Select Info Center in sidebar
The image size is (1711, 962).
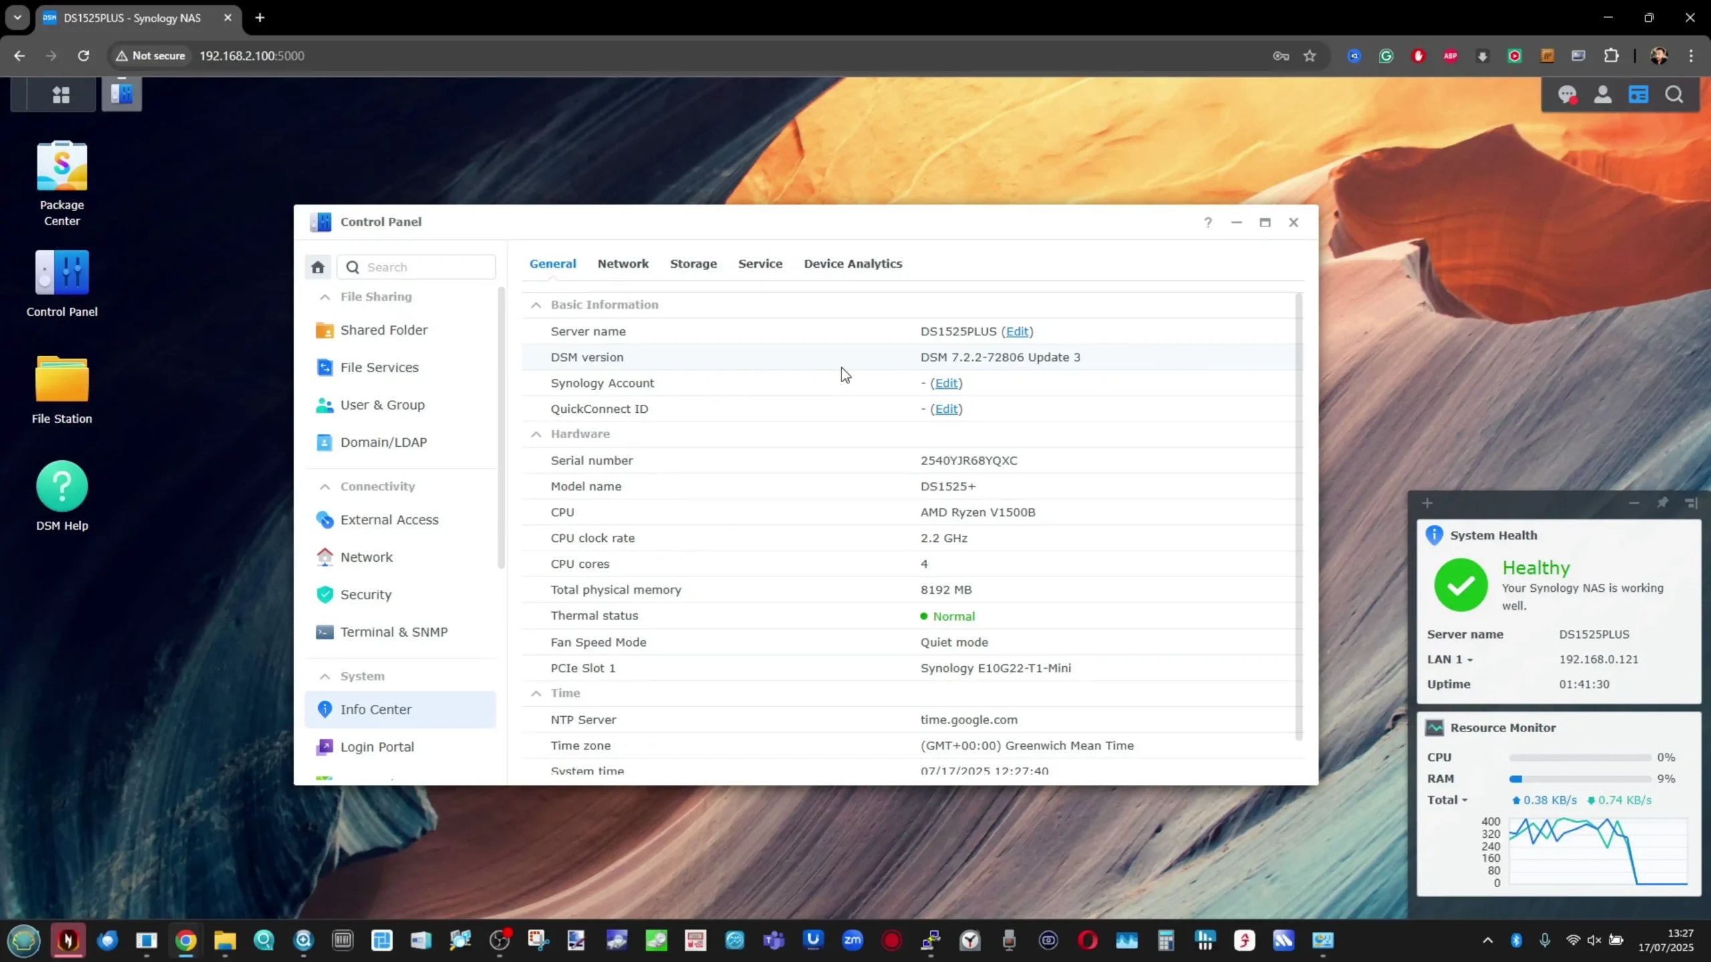[400, 709]
